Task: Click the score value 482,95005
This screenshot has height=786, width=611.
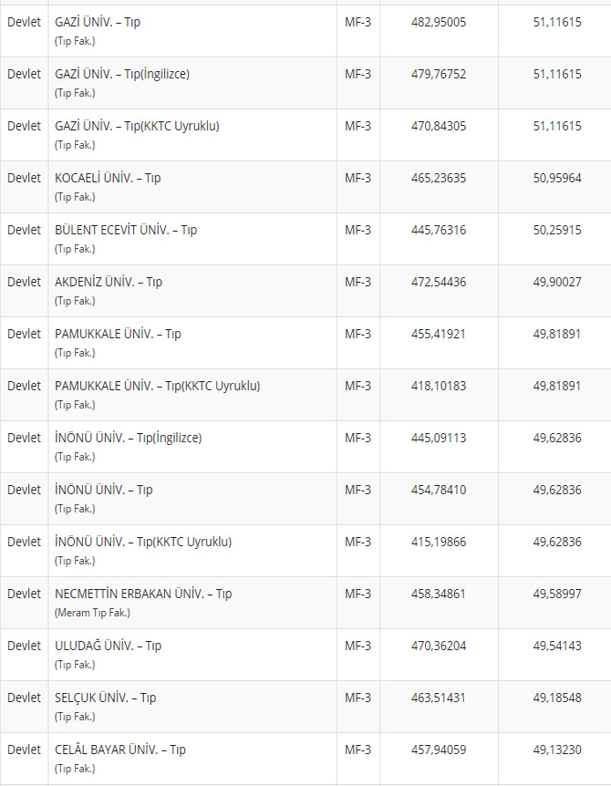Action: pyautogui.click(x=439, y=22)
